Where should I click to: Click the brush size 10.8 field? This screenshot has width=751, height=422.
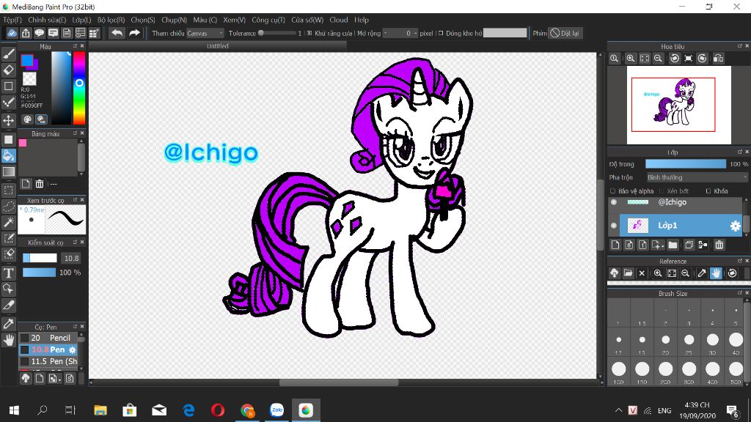[71, 259]
